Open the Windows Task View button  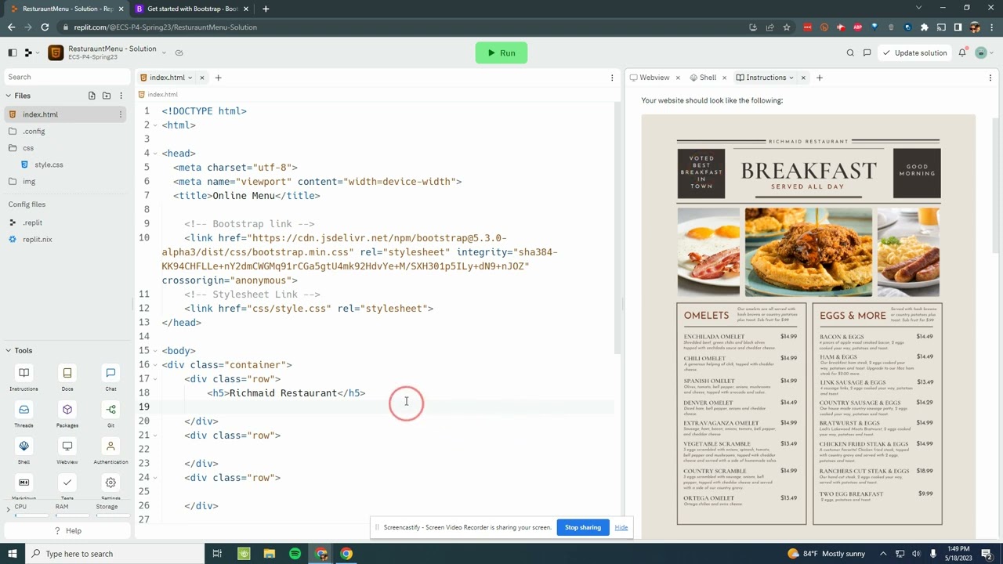tap(217, 554)
